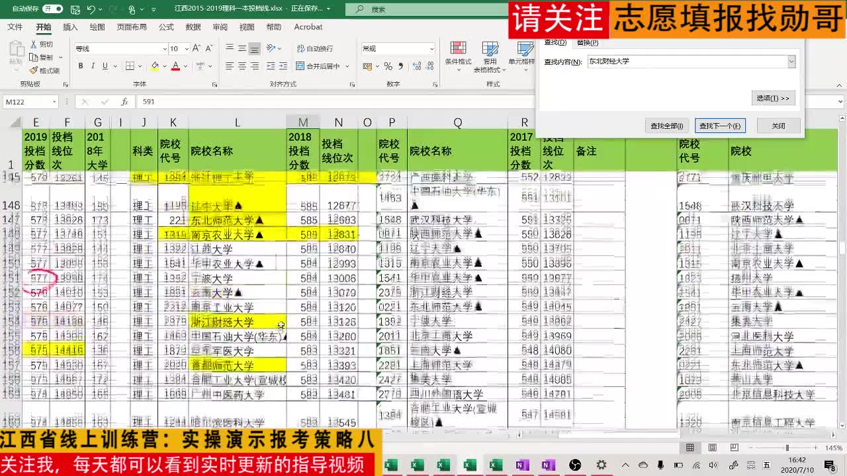Select the cell 浙江财经大学
The height and width of the screenshot is (476, 847).
237,322
